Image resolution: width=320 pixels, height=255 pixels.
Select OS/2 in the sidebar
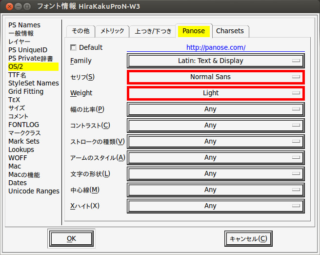(x=33, y=66)
